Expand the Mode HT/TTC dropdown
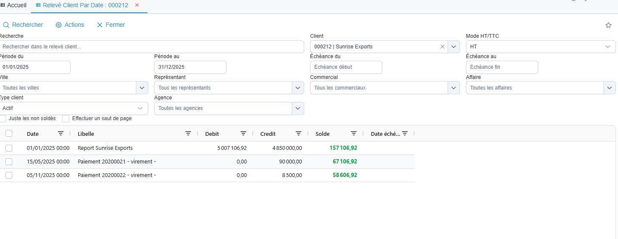 607,47
